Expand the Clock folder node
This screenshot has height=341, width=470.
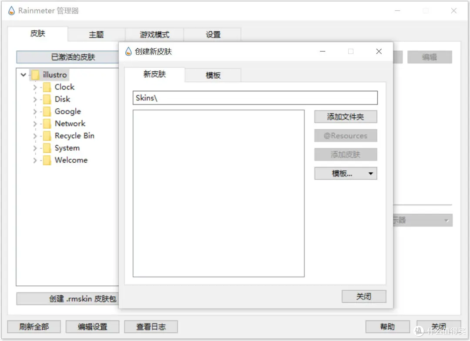click(x=35, y=87)
